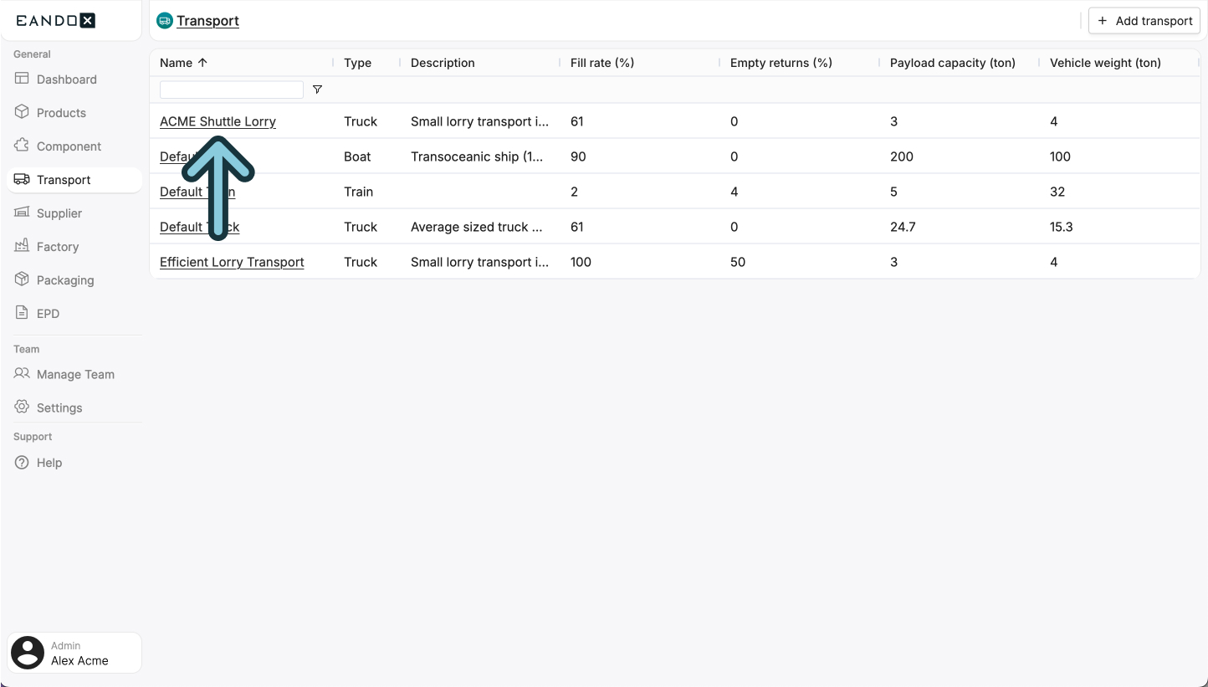Open Manage Team
Viewport: 1208px width, 687px height.
tap(75, 374)
